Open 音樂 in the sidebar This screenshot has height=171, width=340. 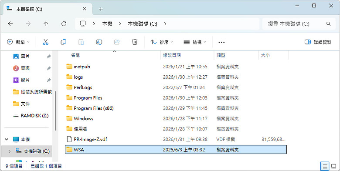coord(26,68)
